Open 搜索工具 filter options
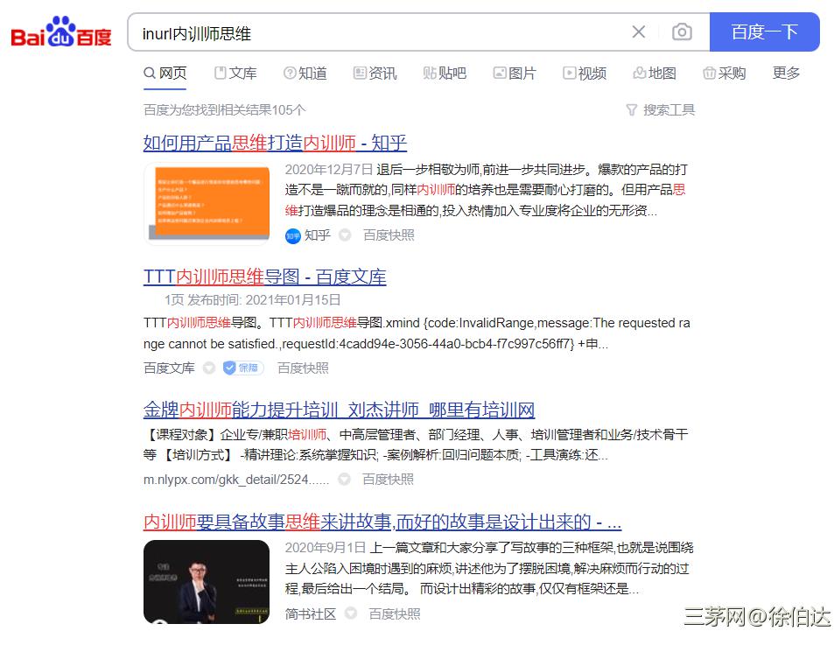Screen dimensions: 834x645 (661, 109)
